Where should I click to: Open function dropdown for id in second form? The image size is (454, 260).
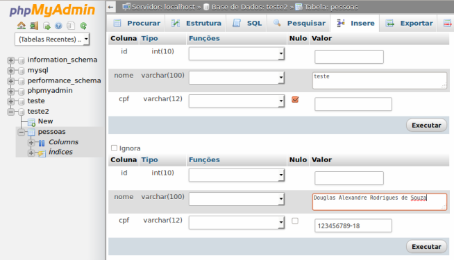coord(237,175)
